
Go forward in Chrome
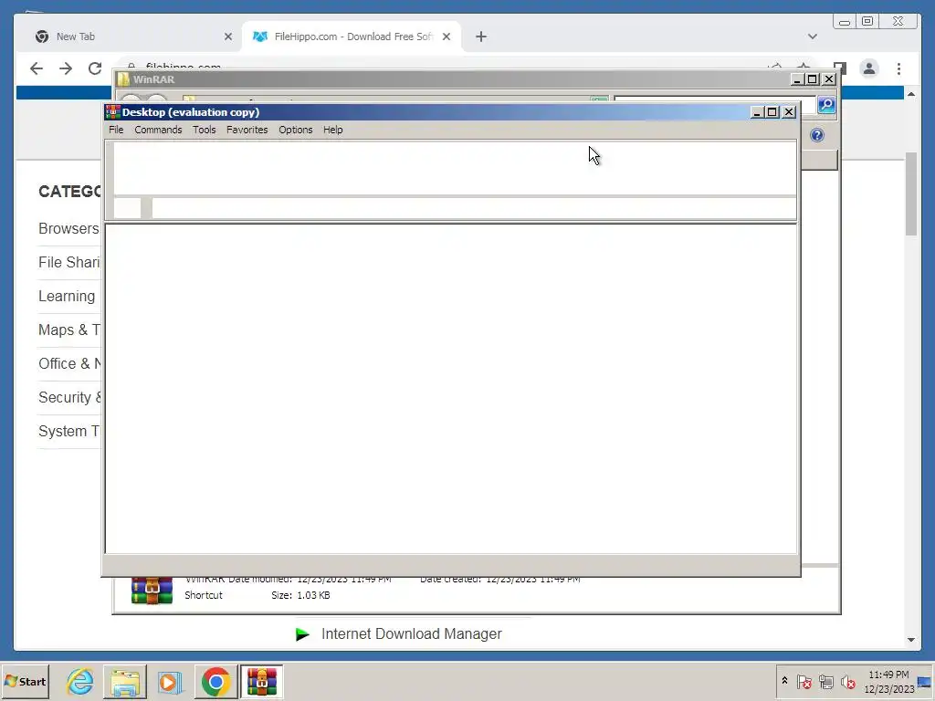tap(66, 68)
